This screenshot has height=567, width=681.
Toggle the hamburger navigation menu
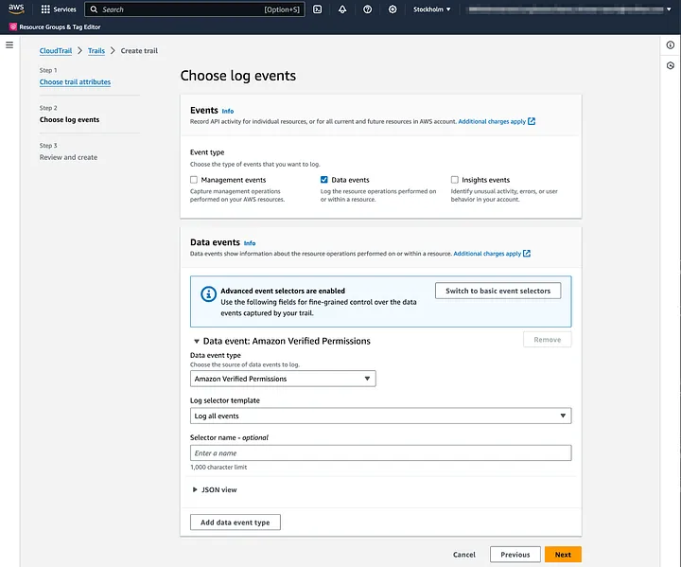[x=9, y=44]
